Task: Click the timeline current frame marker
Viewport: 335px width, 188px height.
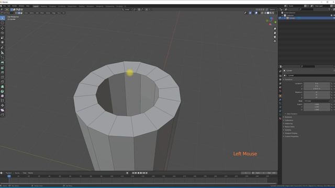Action: click(9, 177)
